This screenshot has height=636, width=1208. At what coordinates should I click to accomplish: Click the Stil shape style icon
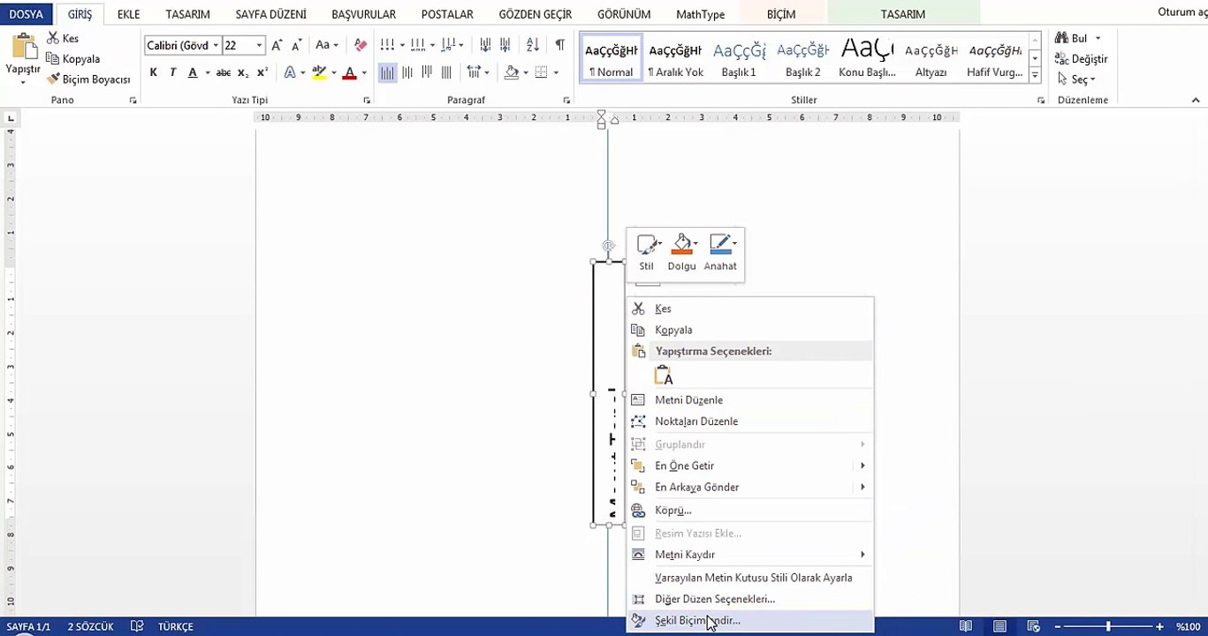click(x=646, y=245)
